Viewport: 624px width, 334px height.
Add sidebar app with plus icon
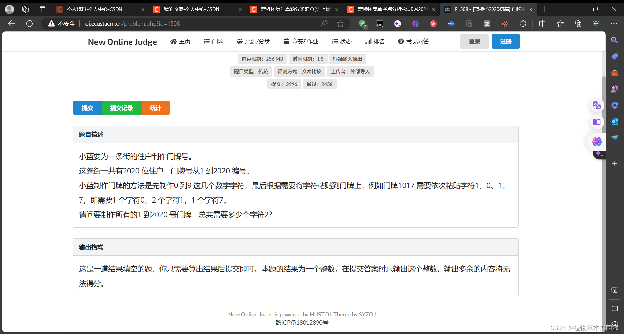[x=614, y=164]
